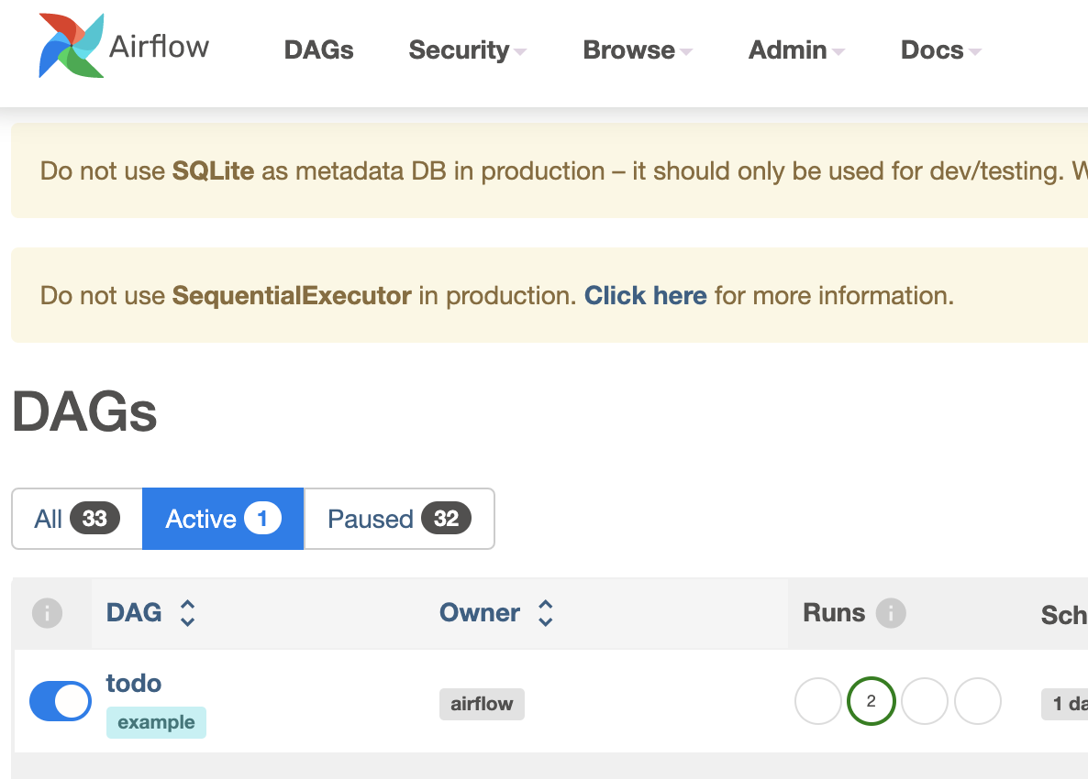The width and height of the screenshot is (1088, 779).
Task: Pause the todo DAG with its toggle
Action: click(61, 702)
